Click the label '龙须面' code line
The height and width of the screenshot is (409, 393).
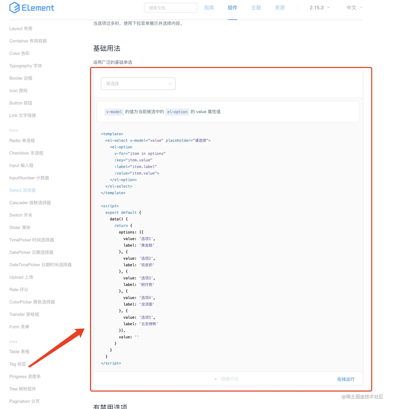(139, 304)
